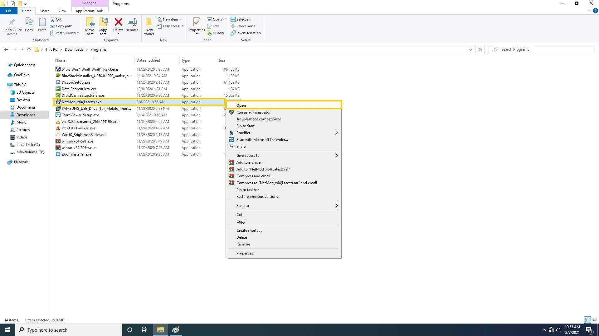Go back with the Back arrow
Viewport: 599px width, 336px height.
6,49
